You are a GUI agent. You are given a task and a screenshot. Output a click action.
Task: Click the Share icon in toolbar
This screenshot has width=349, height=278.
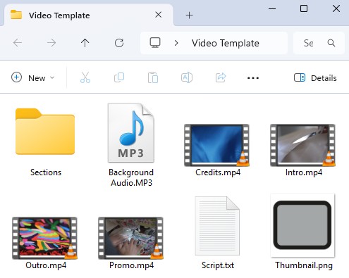pyautogui.click(x=221, y=77)
